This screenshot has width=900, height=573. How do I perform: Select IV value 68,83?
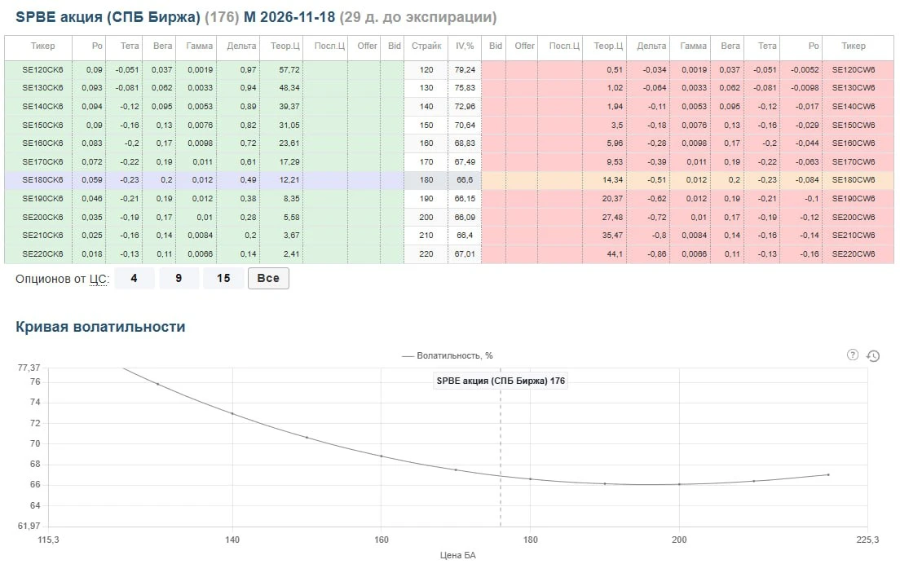[x=465, y=143]
